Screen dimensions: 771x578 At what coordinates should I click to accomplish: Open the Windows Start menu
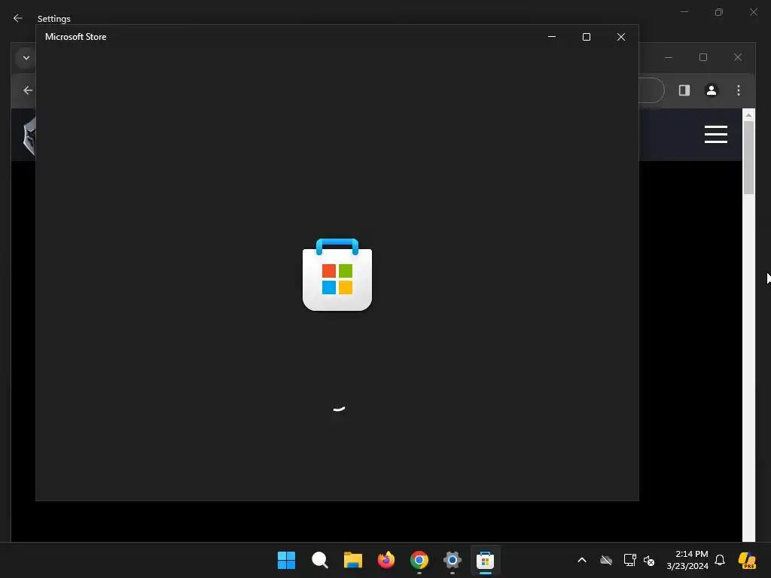pos(286,560)
